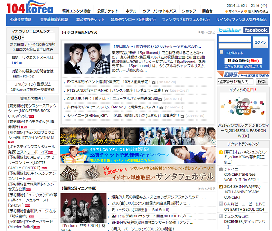Open 少女時代 Mr.Mr. comeback news link

tap(113, 107)
